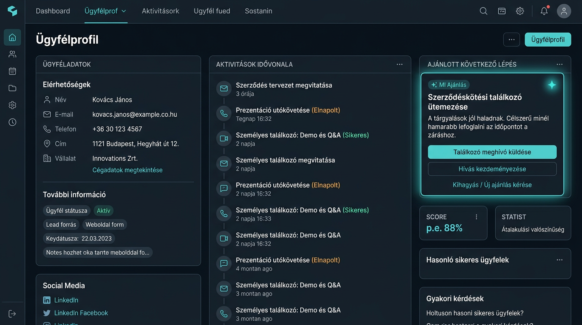Viewport: 582px width, 325px height.
Task: Click the LinkedIn icon under Social Media
Action: point(47,300)
